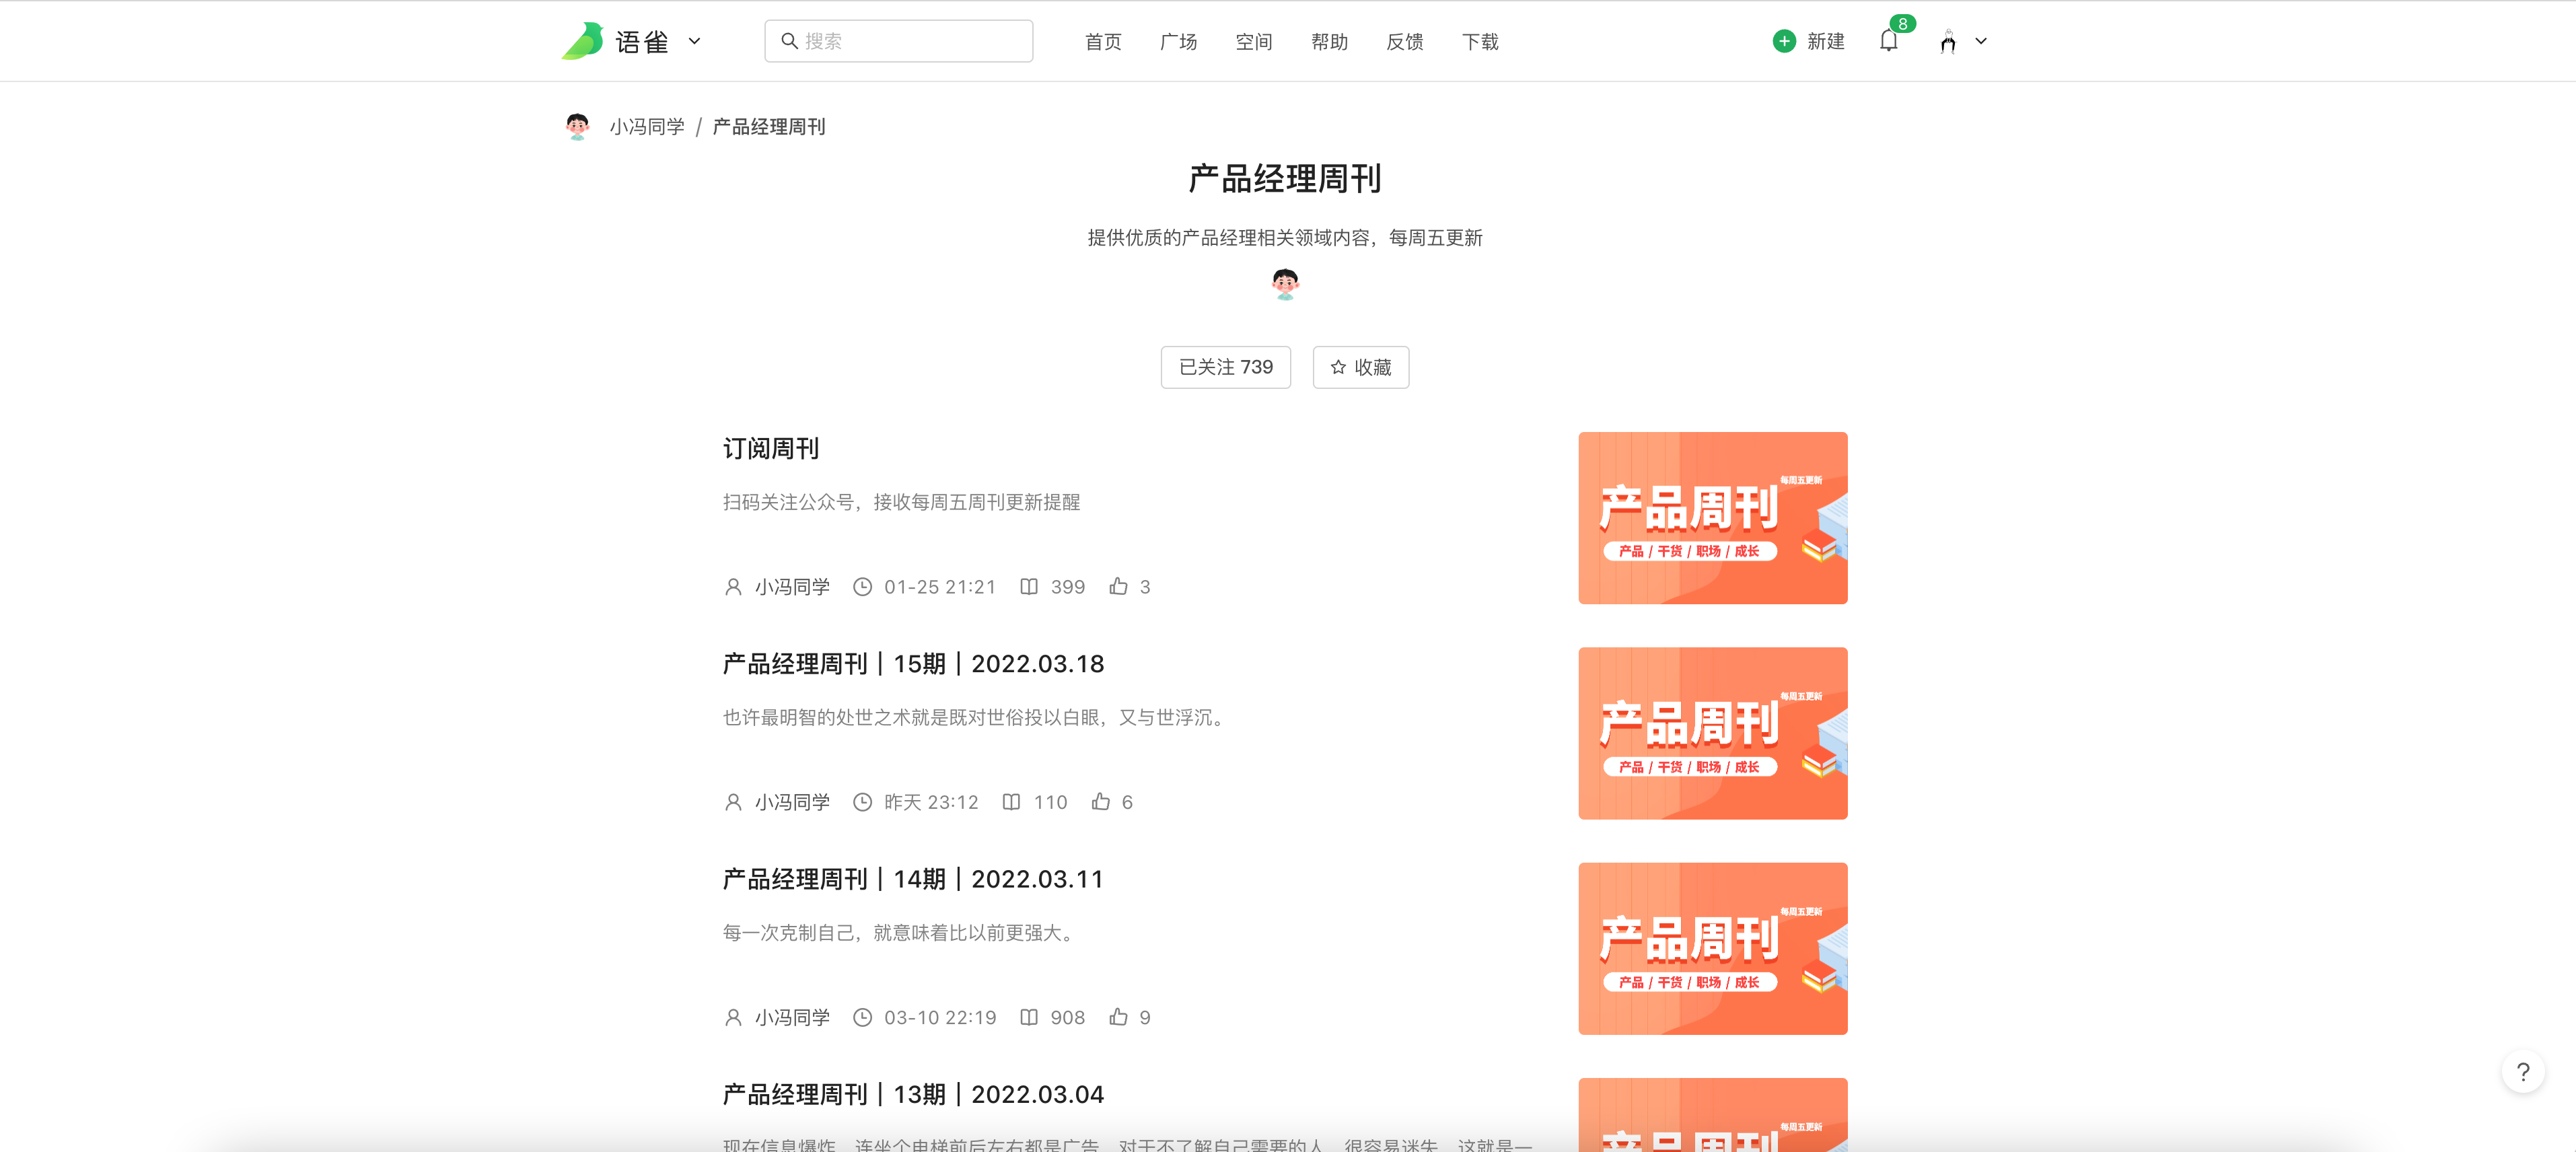
Task: Expand the dropdown next to the 语雀 logo
Action: point(694,41)
